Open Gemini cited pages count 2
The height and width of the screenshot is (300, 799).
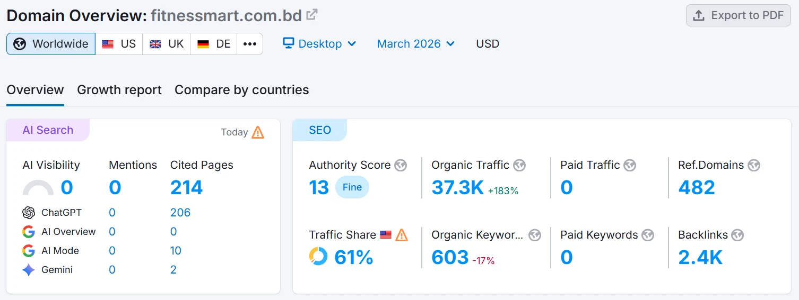pyautogui.click(x=173, y=270)
